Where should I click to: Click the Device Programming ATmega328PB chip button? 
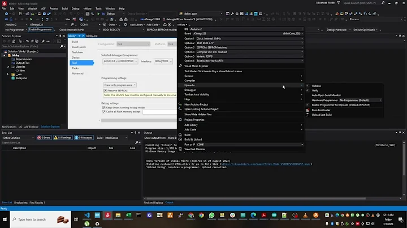150,19
